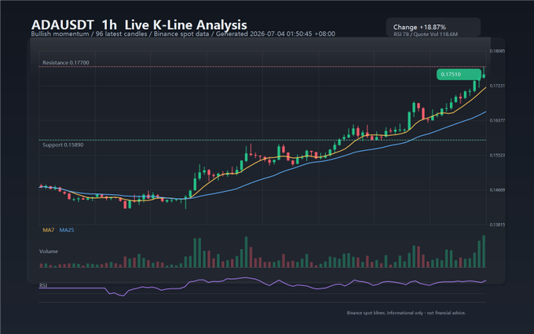Click the 0.18085 price axis value
534x334 pixels.
(497, 51)
